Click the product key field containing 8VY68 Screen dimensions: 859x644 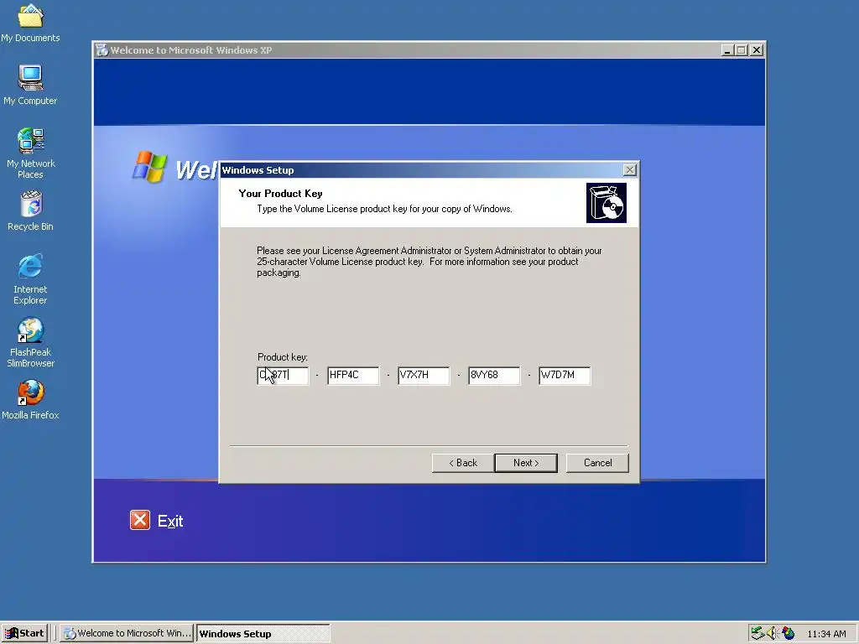click(494, 376)
